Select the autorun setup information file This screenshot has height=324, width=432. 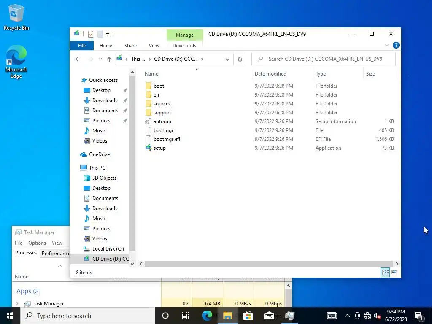162,121
